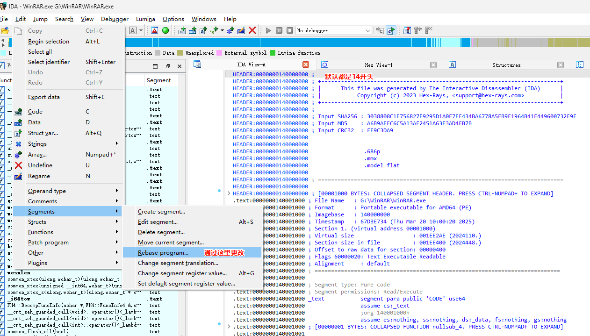Start the process with play button

click(268, 30)
